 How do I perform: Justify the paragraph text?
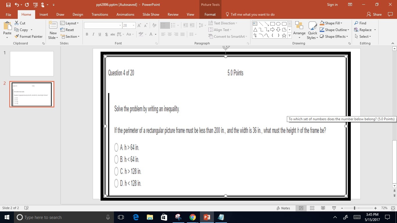(x=183, y=34)
